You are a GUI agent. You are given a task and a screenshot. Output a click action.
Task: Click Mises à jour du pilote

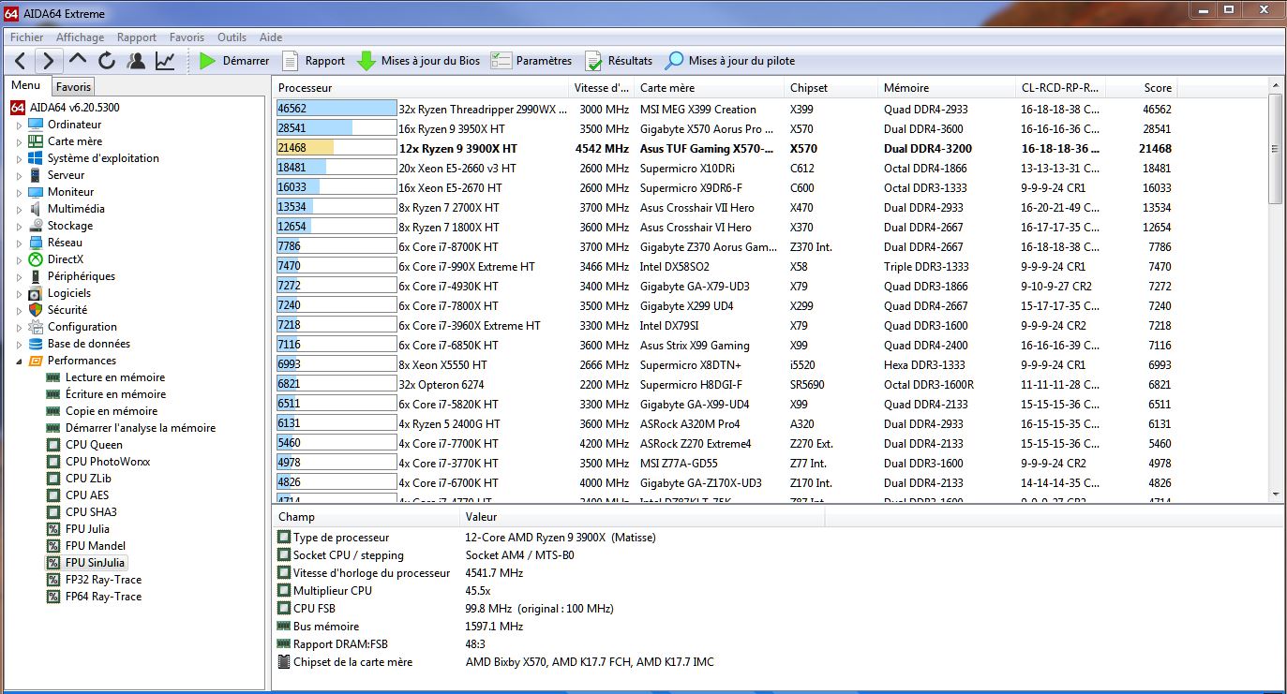[729, 61]
